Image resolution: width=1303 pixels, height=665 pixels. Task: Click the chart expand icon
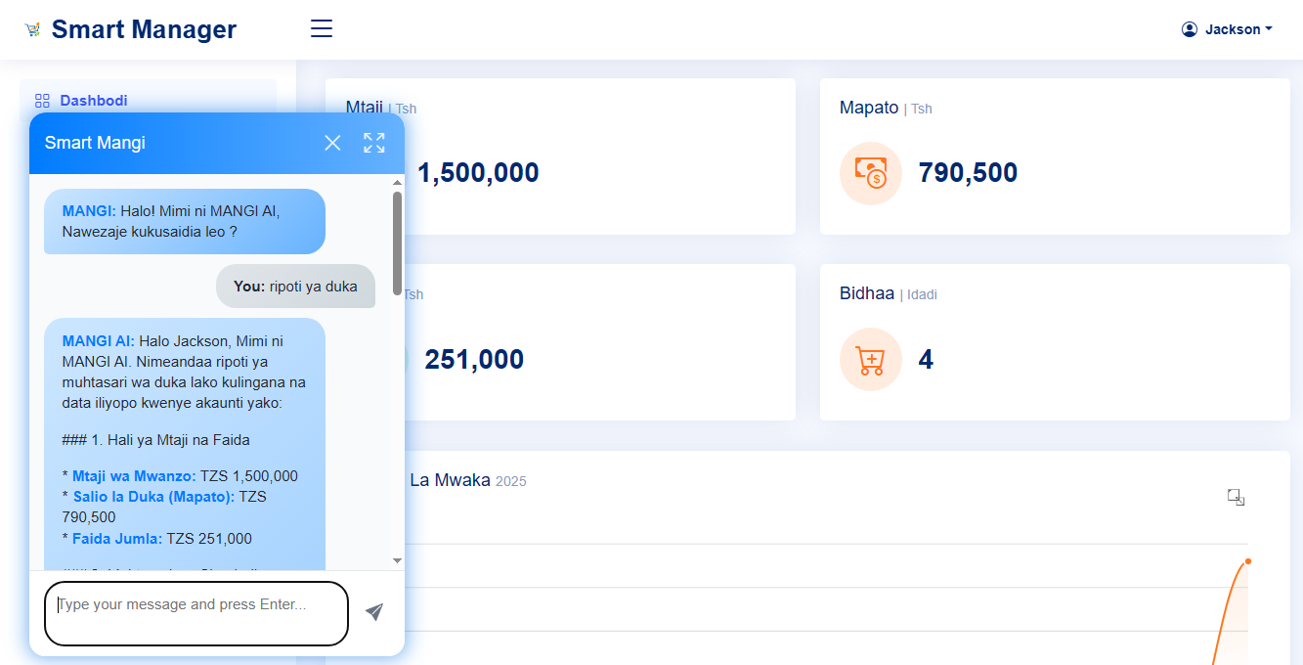tap(1236, 498)
